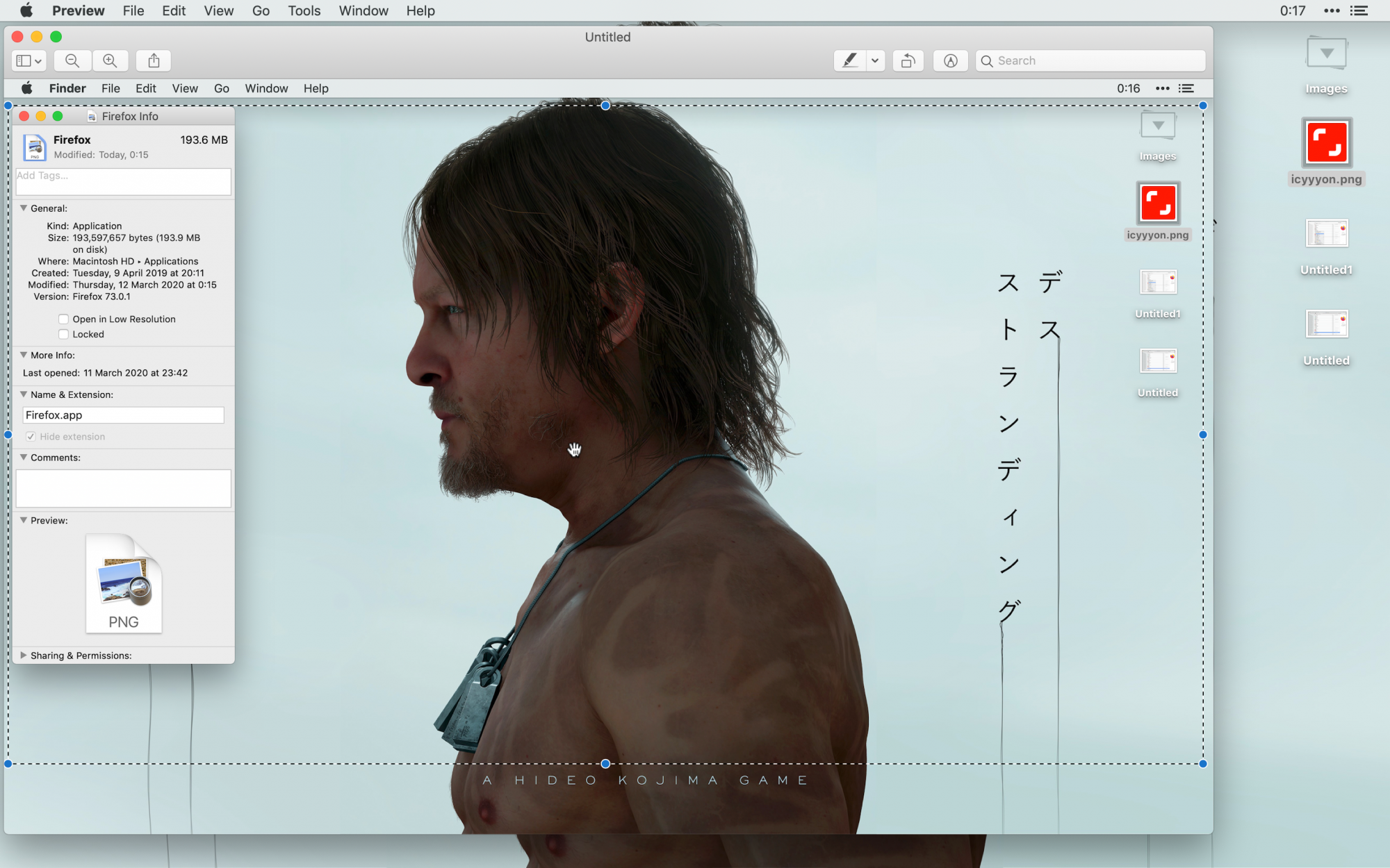This screenshot has width=1390, height=868.
Task: Open the Images stack on the desktop
Action: pyautogui.click(x=1326, y=65)
